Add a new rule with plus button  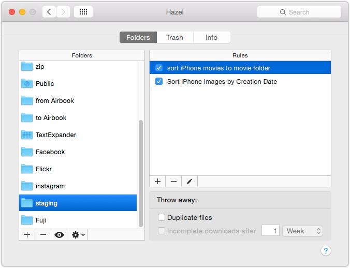coord(157,182)
